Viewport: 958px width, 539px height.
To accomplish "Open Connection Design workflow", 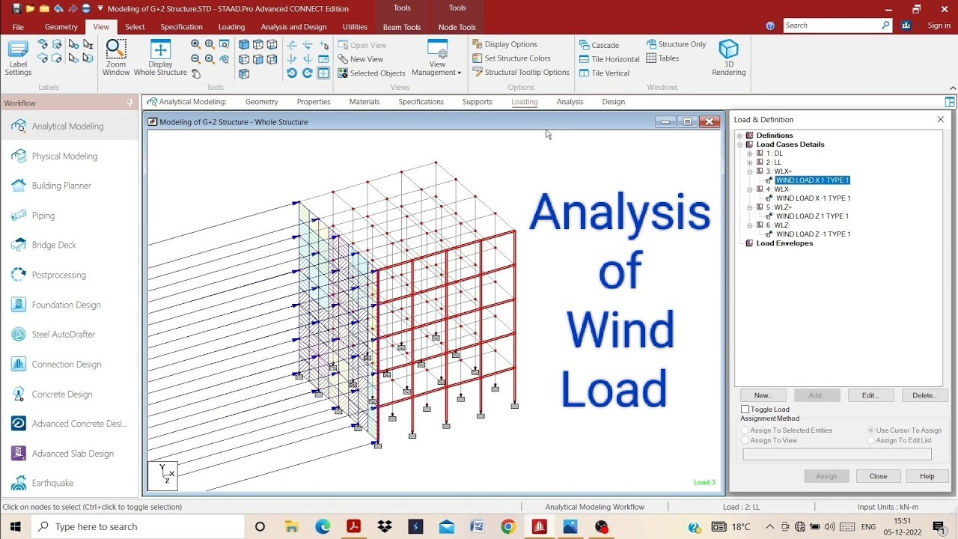I will click(70, 364).
